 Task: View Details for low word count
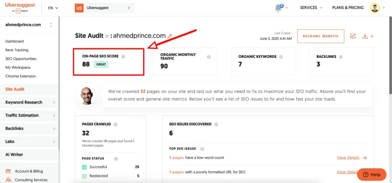pos(348,158)
